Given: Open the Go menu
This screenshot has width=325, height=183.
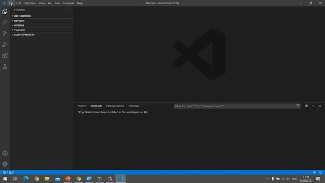Looking at the screenshot, I should coord(50,3).
